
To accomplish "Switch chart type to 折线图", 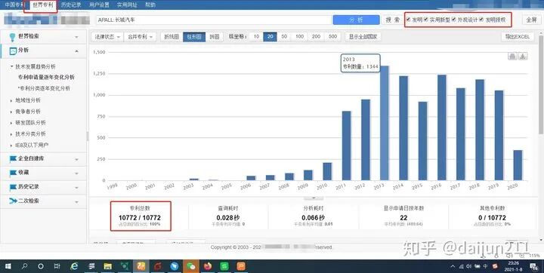I will coord(172,37).
